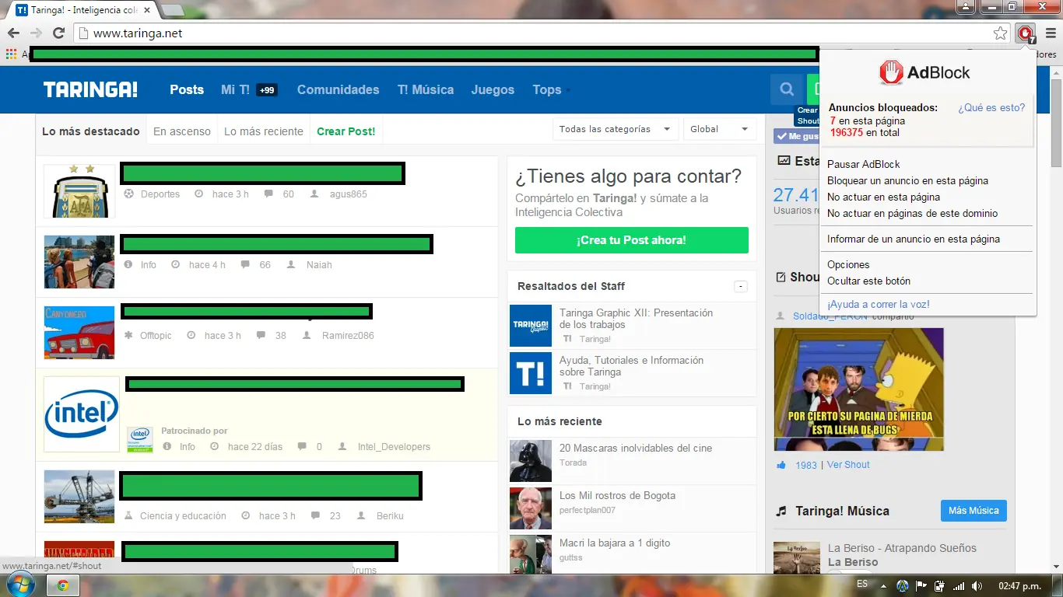Click the AdBlock icon in the browser toolbar

(1026, 34)
